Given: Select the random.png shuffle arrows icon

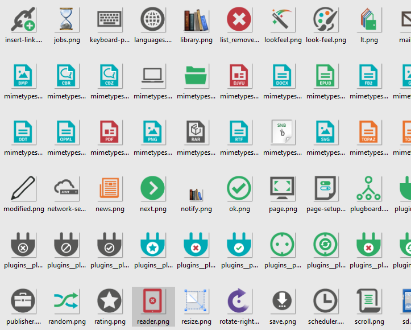Looking at the screenshot, I should point(66,301).
